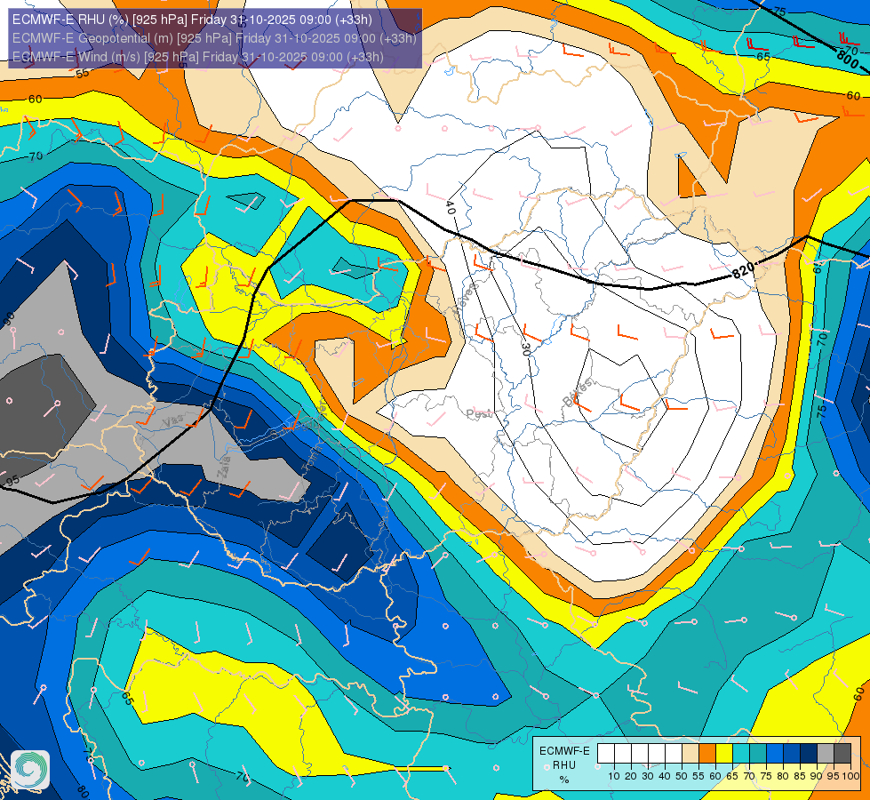Click the navy 85-90 legend swatch
Screen dimensions: 870x800
coord(809,754)
